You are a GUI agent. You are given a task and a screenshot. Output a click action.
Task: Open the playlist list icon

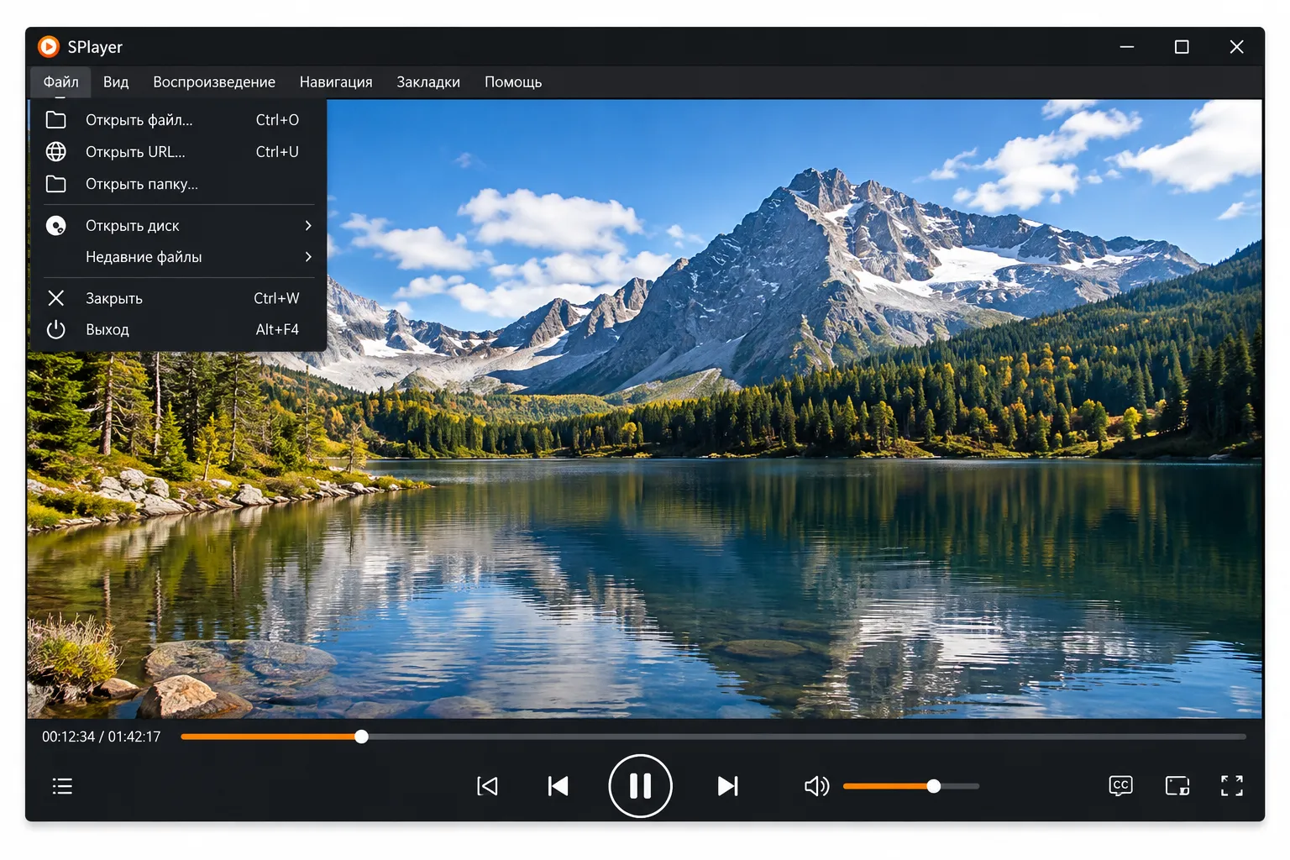[62, 786]
